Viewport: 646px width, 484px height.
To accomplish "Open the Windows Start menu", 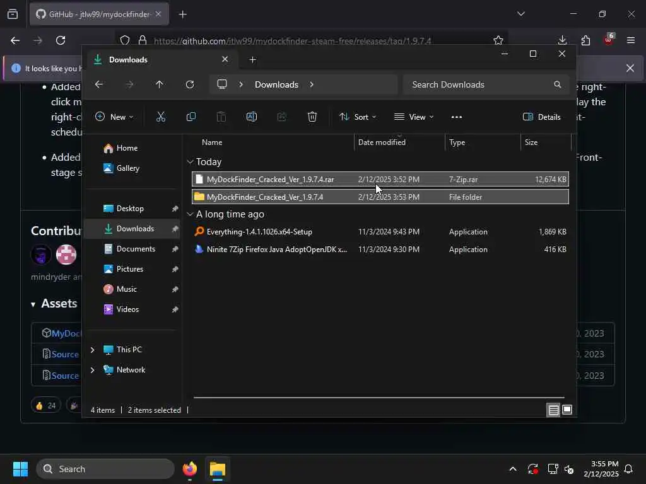I will click(x=20, y=469).
